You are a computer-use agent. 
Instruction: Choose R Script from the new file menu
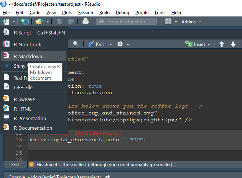(34, 33)
